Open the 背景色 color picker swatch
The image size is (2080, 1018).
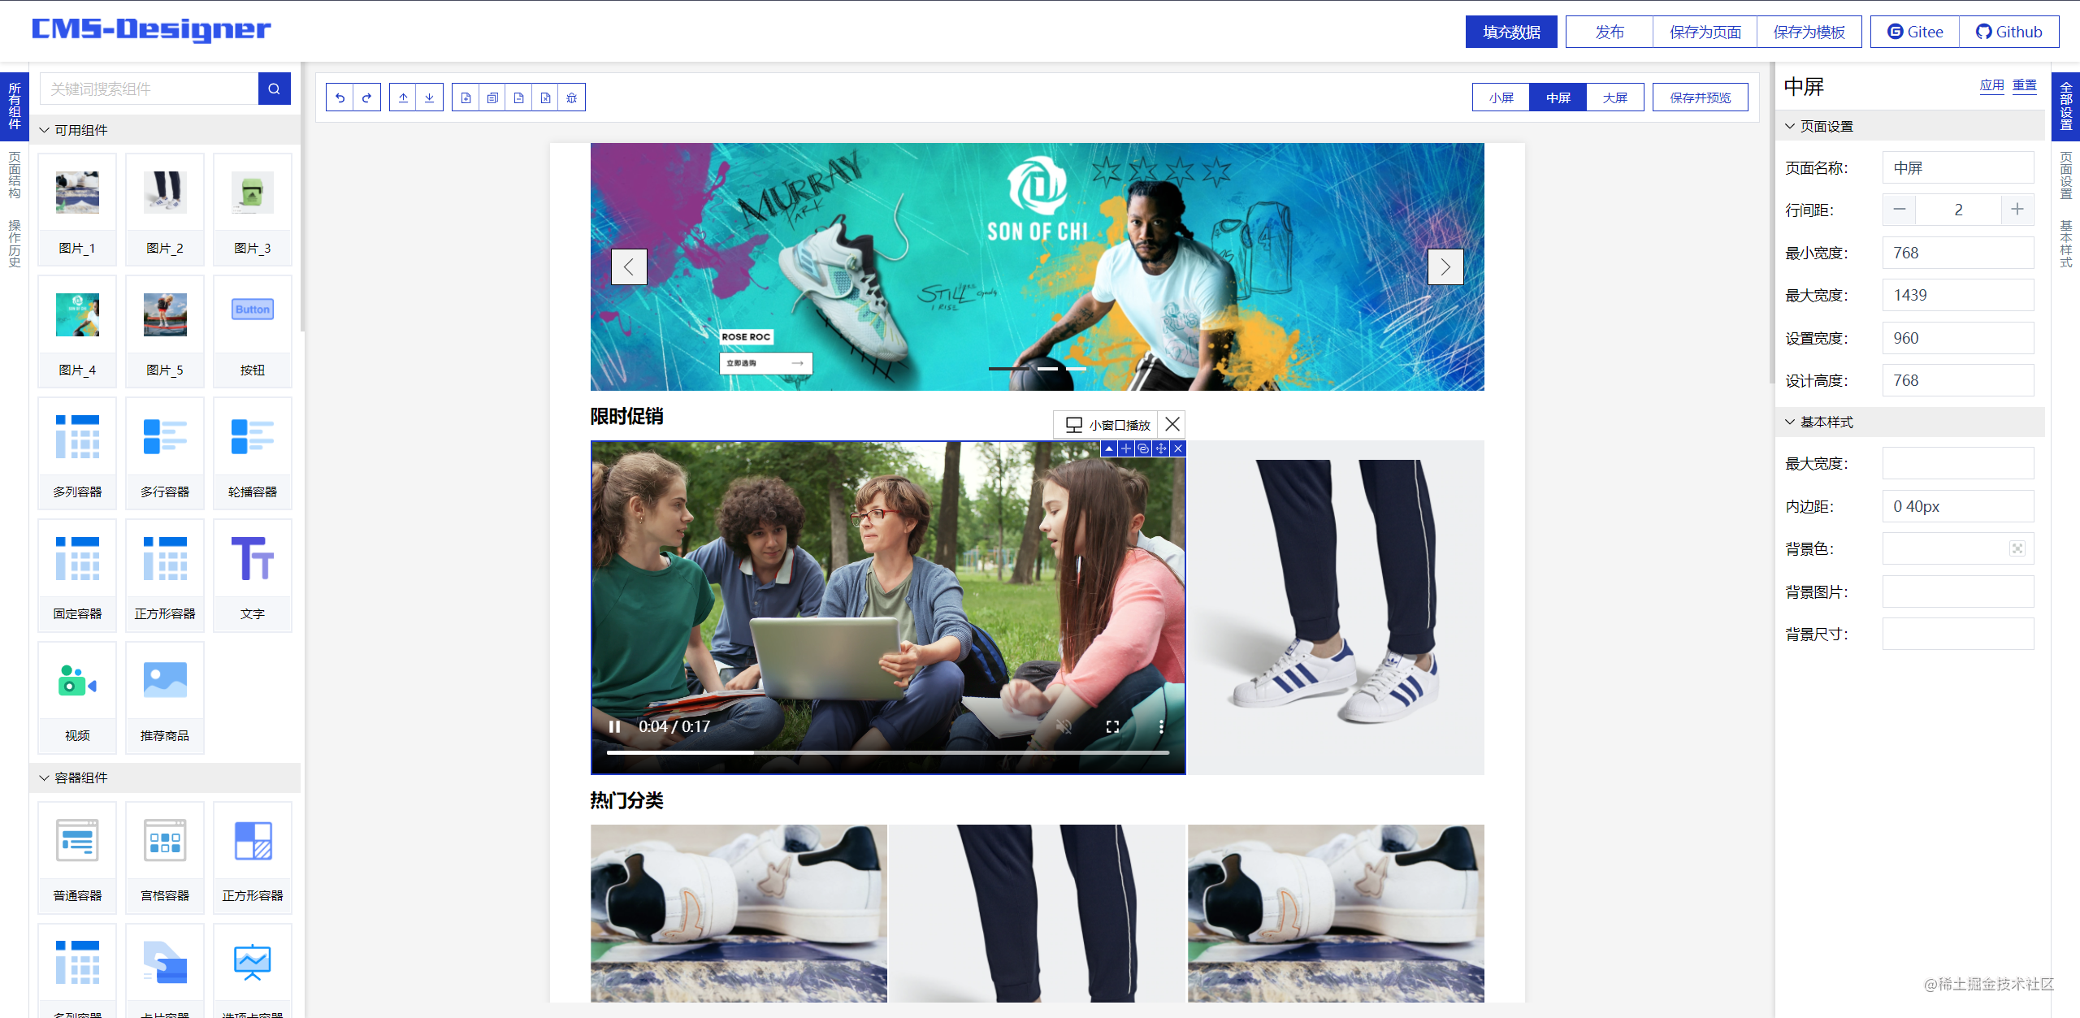(2017, 548)
